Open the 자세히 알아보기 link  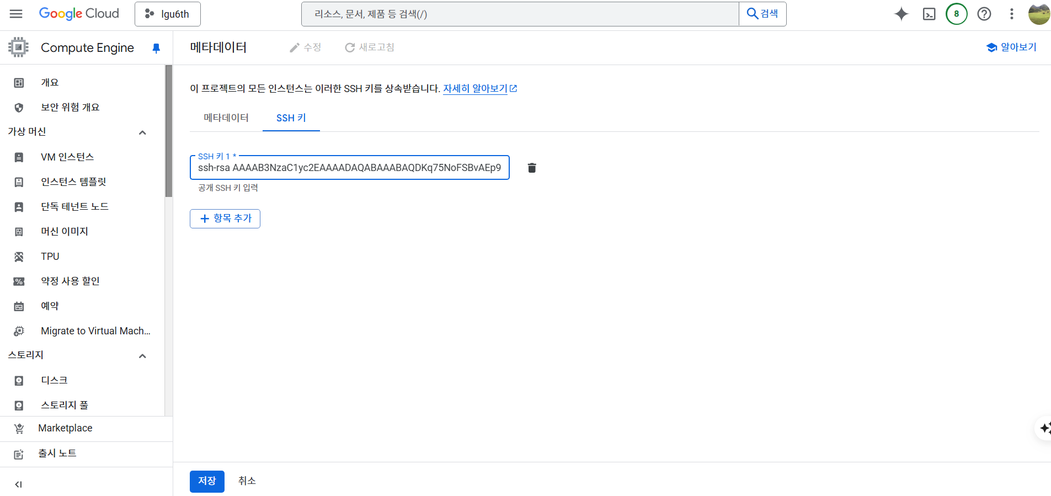coord(480,88)
